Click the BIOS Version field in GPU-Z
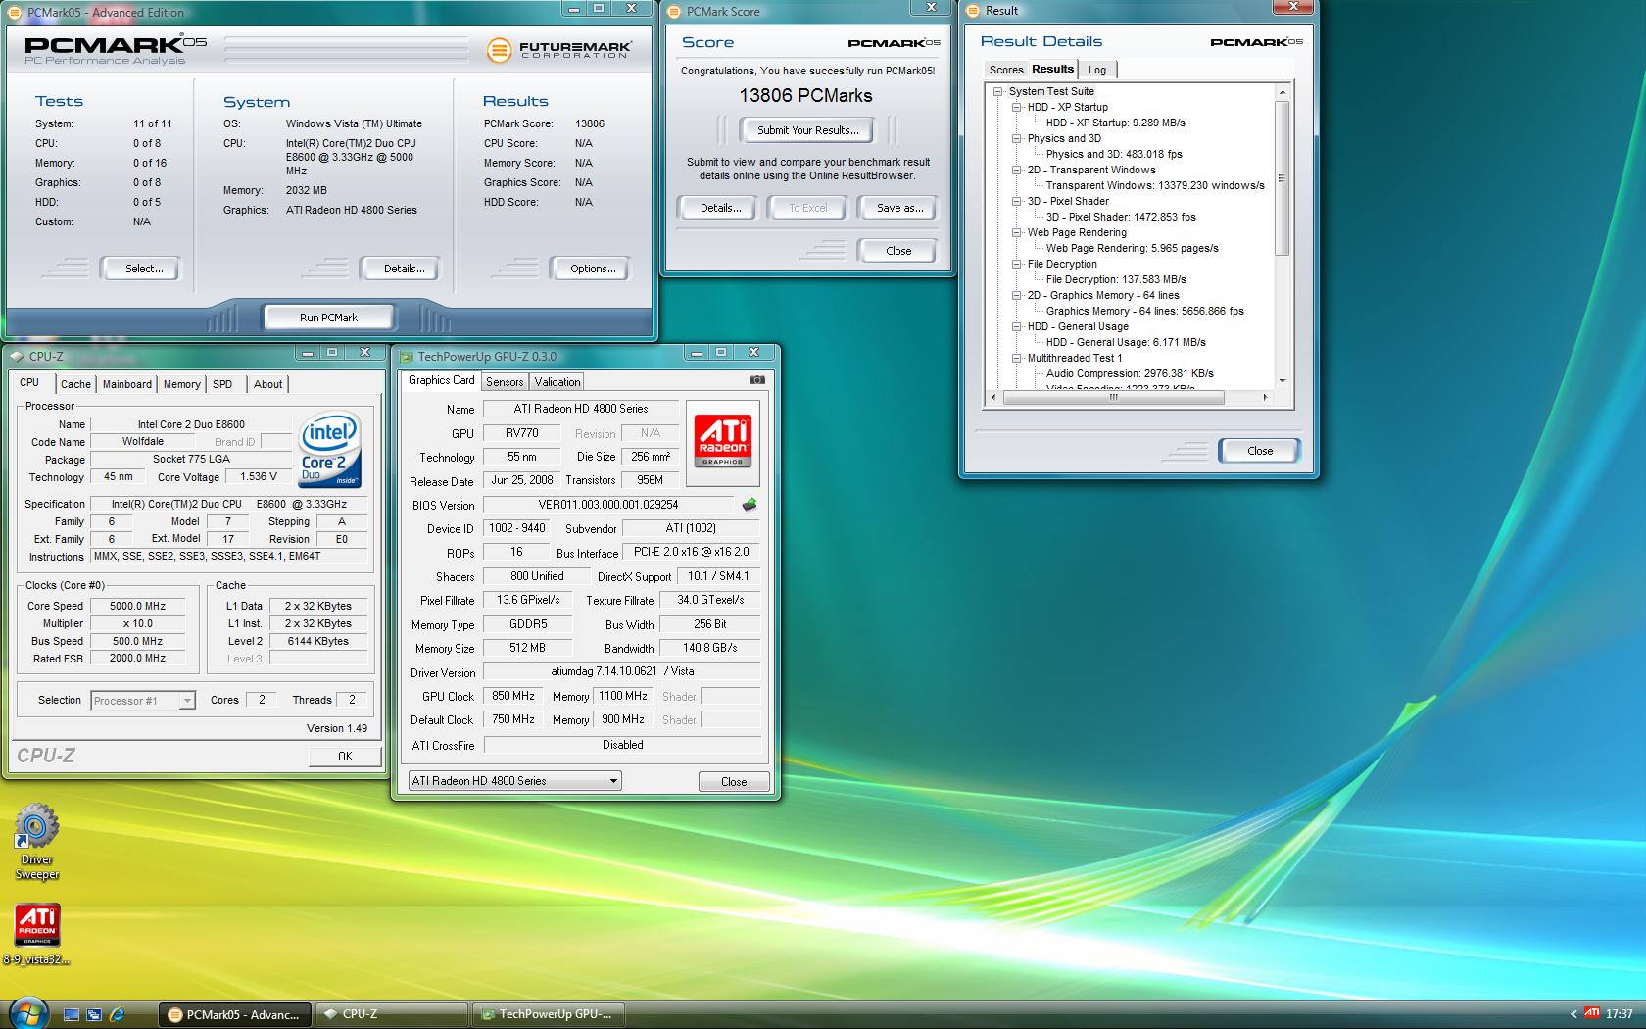The image size is (1646, 1029). [x=608, y=505]
